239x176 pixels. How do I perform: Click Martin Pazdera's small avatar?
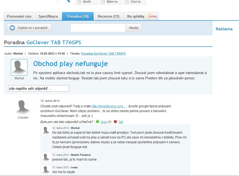(46, 157)
